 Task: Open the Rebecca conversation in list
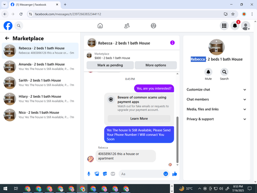[40, 50]
